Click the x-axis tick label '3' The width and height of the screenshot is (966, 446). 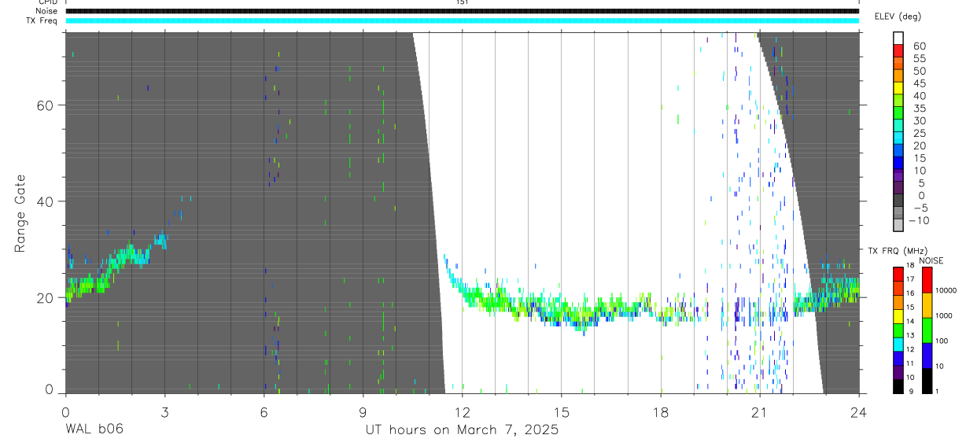point(164,412)
